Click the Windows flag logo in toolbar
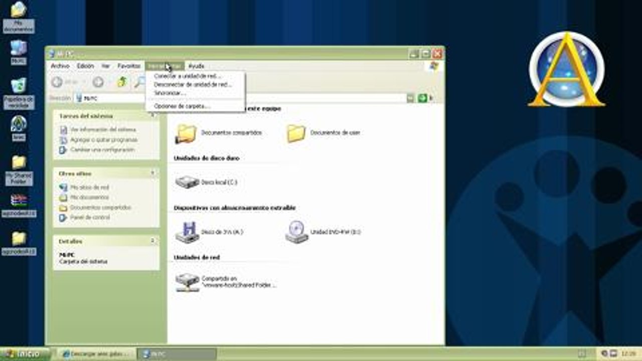Viewport: 642px width, 361px height. click(434, 66)
